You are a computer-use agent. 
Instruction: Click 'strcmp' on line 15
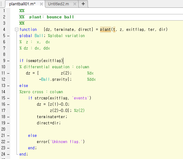pyautogui.click(x=41, y=98)
